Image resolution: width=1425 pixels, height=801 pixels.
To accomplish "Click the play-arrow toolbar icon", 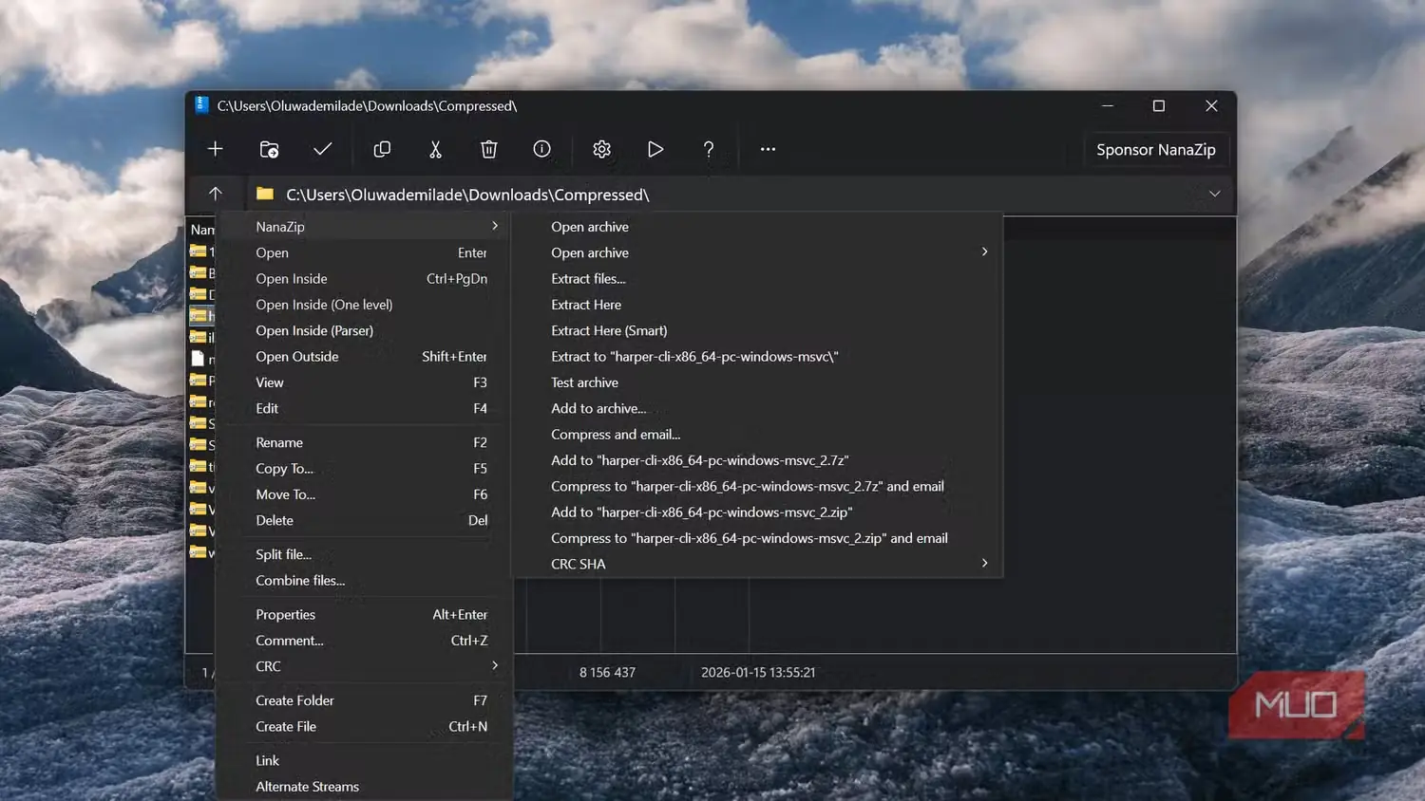I will click(655, 149).
